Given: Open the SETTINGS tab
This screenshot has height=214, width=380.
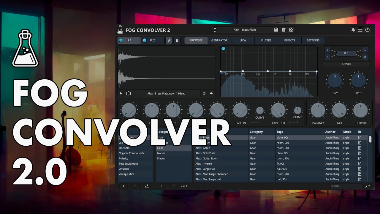Looking at the screenshot, I should click(313, 40).
